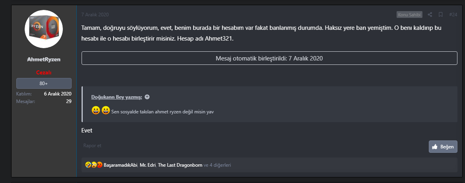Viewport: 465px width, 183px height.
Task: Like the post with the Beğen button
Action: click(443, 147)
